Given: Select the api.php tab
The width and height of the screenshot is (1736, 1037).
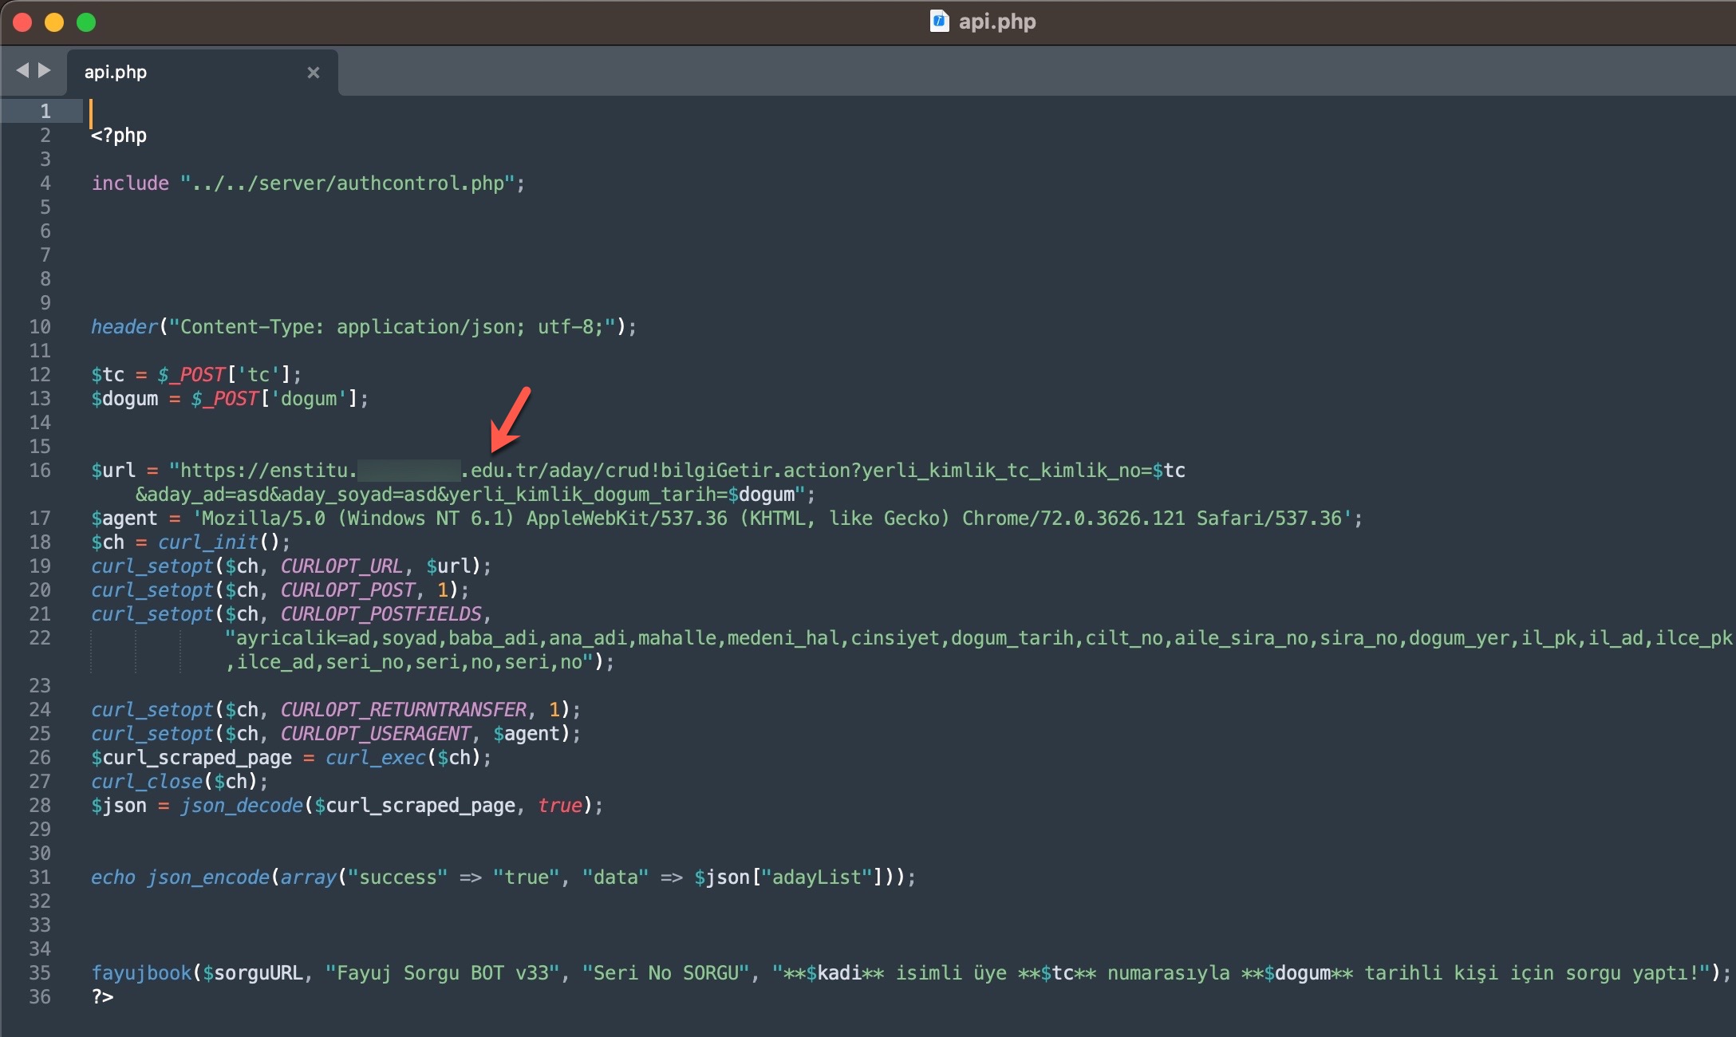Looking at the screenshot, I should 203,73.
